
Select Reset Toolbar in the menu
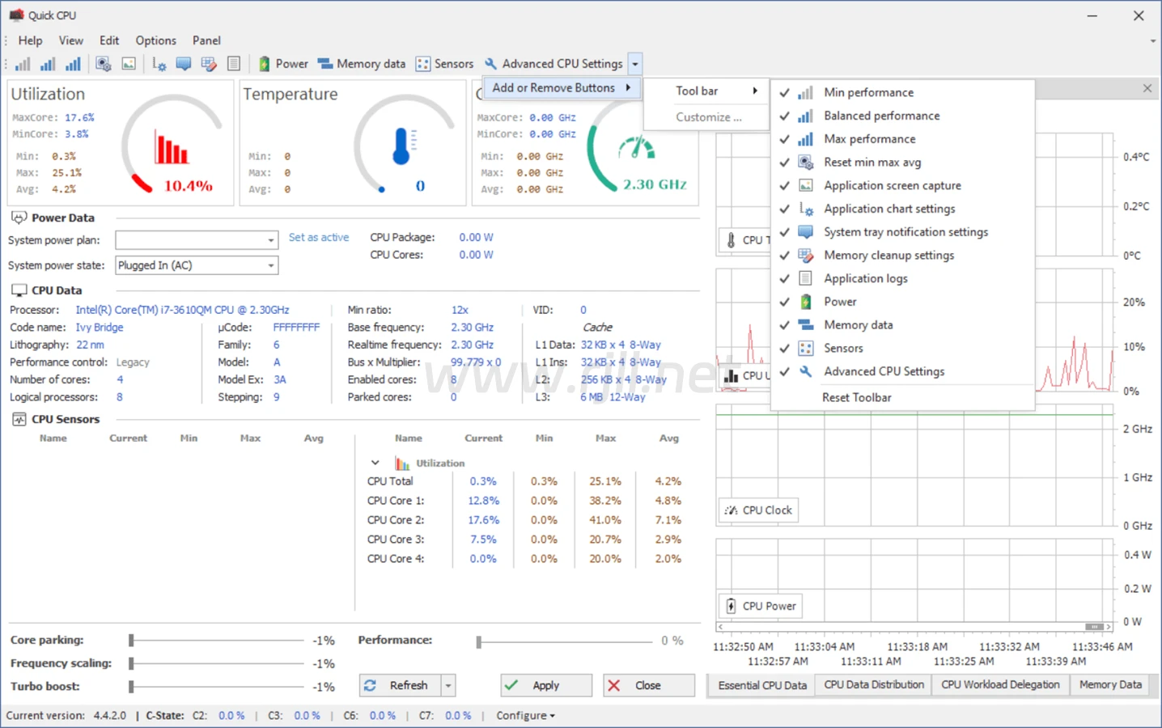pos(856,397)
